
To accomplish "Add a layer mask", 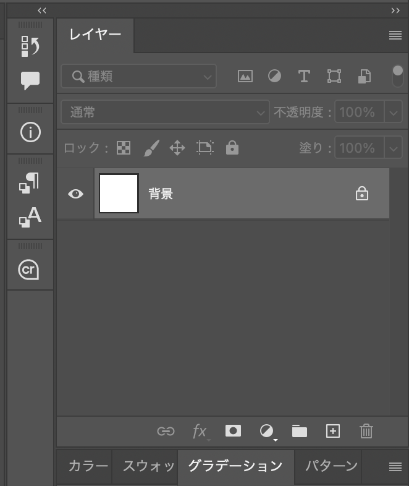I will (233, 431).
